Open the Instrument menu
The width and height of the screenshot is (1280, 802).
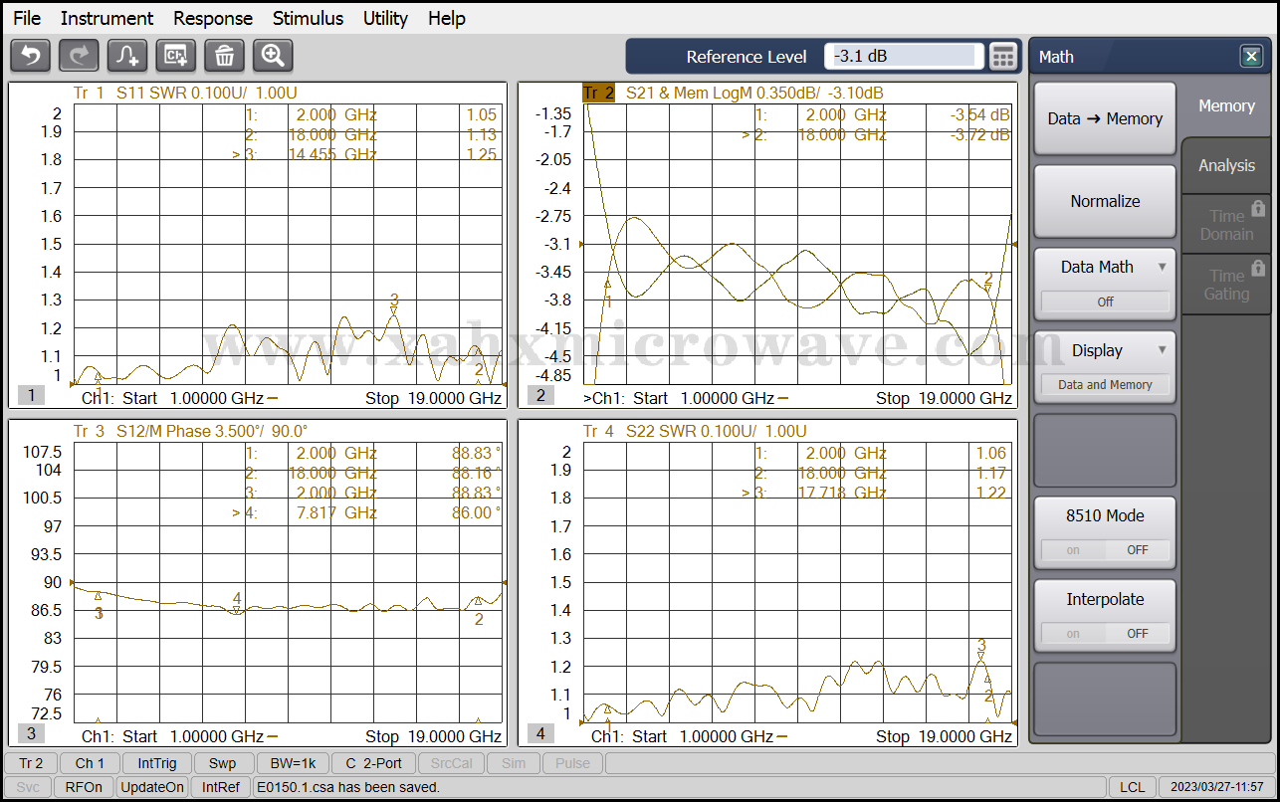click(107, 18)
